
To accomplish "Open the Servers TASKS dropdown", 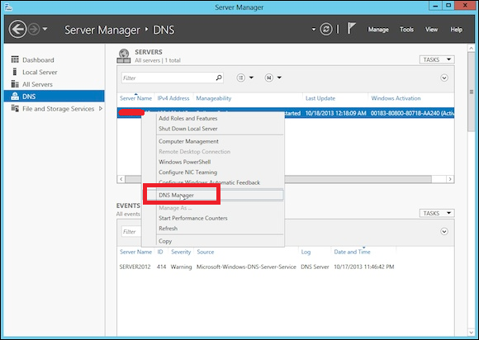I will 437,59.
